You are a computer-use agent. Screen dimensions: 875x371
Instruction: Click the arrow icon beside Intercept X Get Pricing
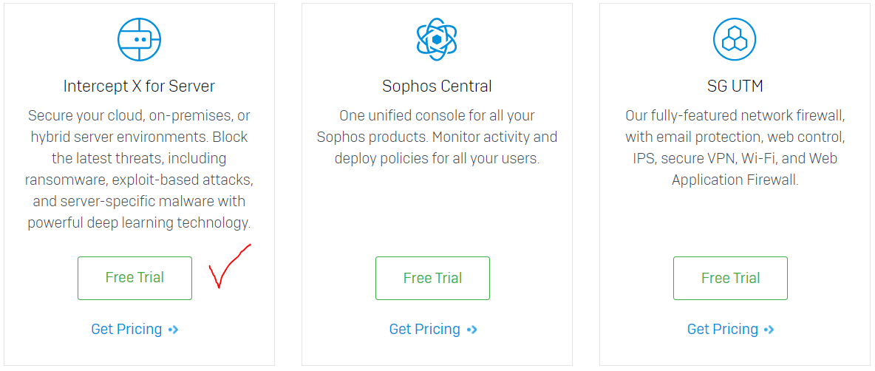[174, 330]
